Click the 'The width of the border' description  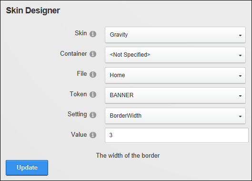coord(128,155)
